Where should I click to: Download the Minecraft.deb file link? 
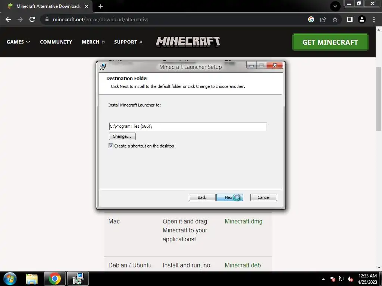click(x=242, y=265)
